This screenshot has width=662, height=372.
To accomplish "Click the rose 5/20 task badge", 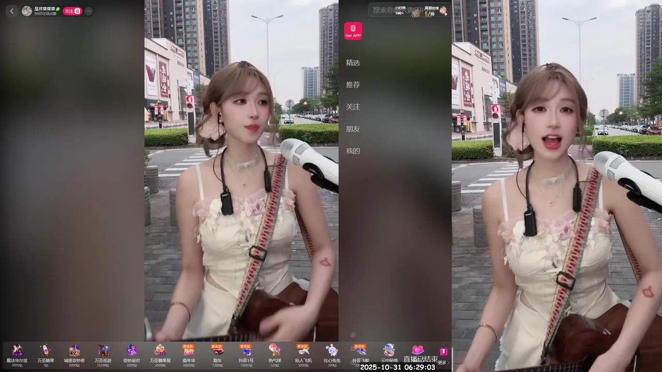I will pyautogui.click(x=435, y=11).
